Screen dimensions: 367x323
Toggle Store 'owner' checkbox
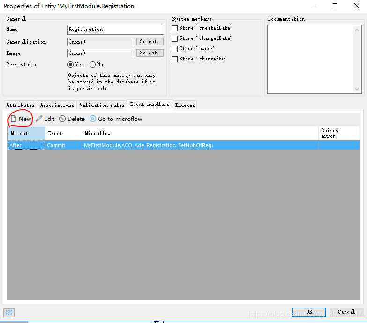[175, 49]
